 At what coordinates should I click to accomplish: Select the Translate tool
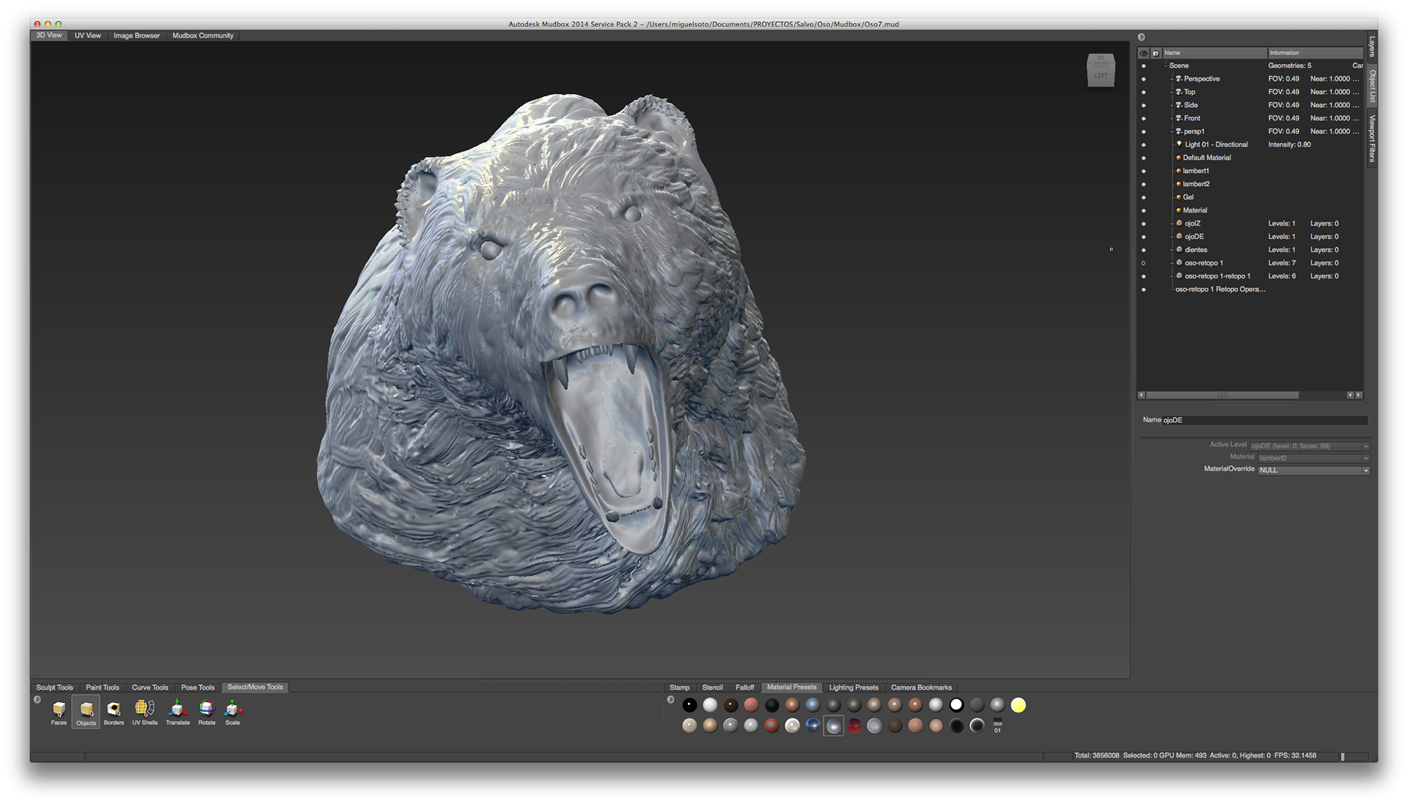[x=177, y=709]
